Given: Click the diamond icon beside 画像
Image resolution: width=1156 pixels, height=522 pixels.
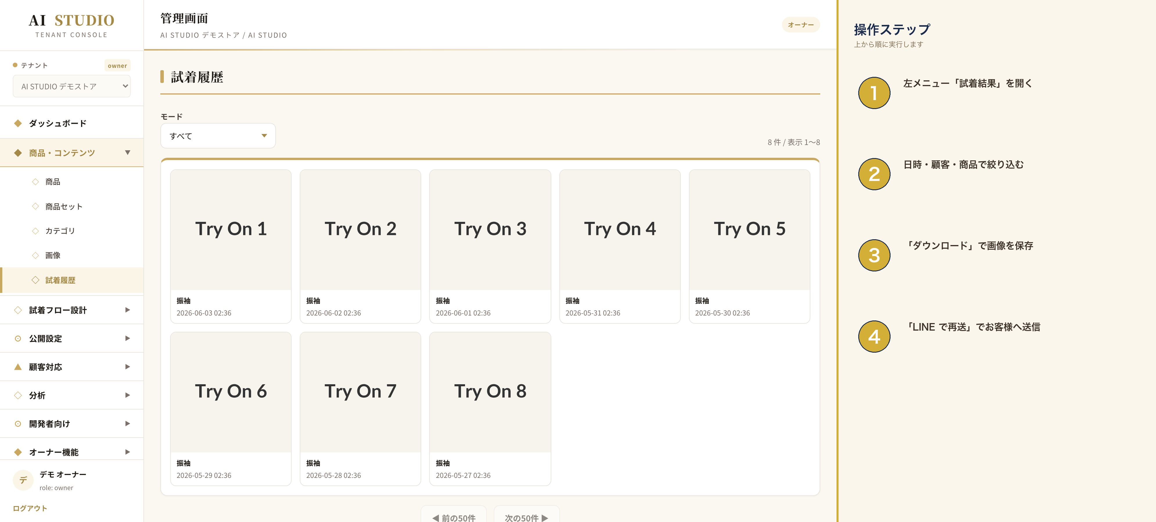Looking at the screenshot, I should [35, 255].
